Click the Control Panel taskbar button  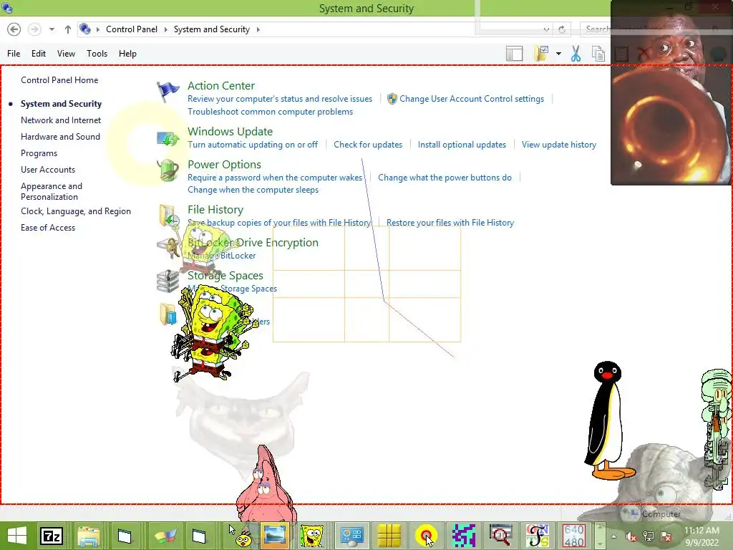[x=351, y=536]
